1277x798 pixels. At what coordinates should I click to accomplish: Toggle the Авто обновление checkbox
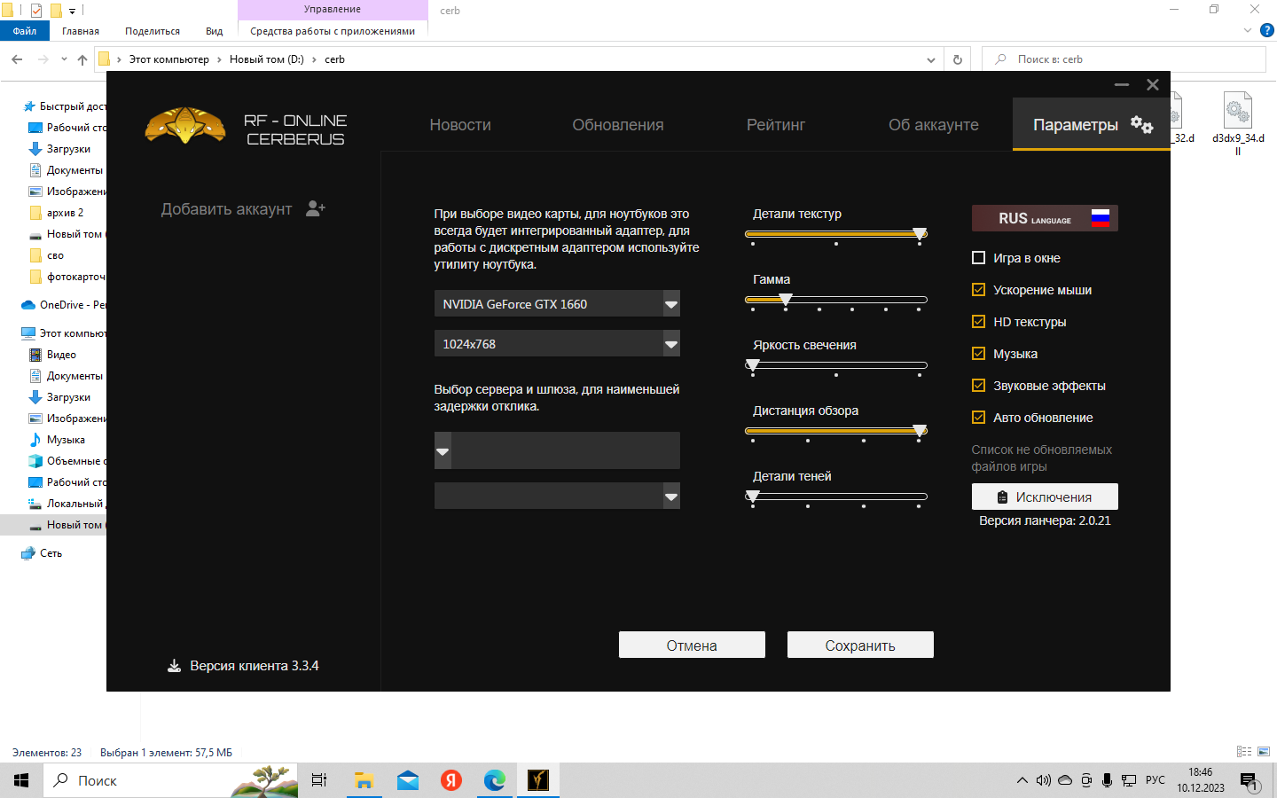pyautogui.click(x=979, y=418)
